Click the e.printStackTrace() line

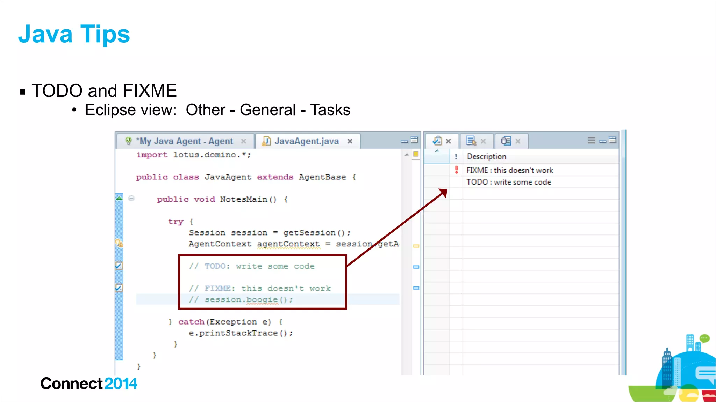coord(241,333)
